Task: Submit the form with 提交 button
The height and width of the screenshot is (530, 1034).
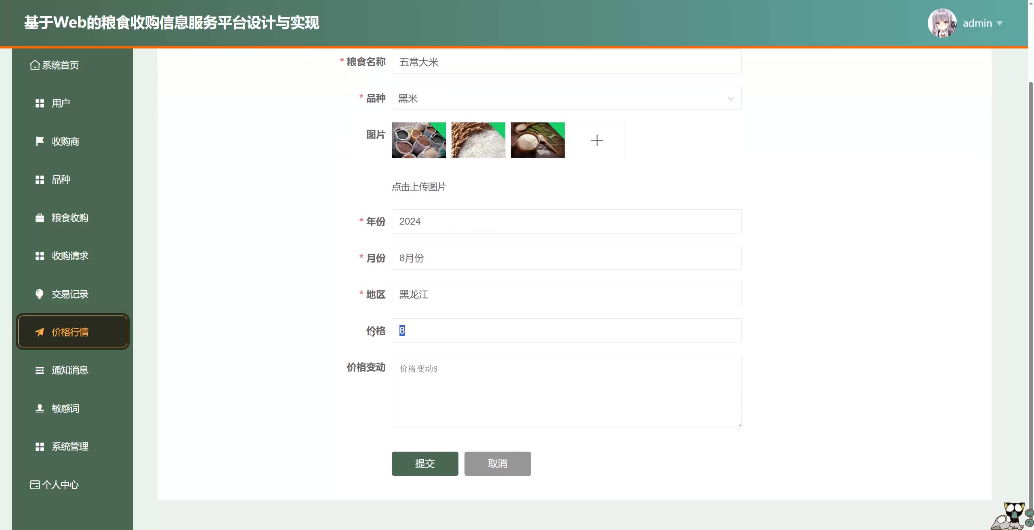Action: pyautogui.click(x=425, y=463)
